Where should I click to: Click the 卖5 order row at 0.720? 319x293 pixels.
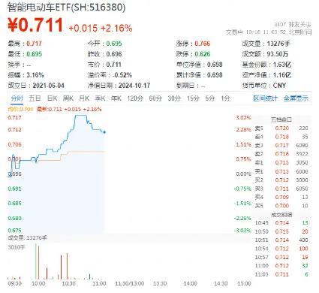pos(281,128)
